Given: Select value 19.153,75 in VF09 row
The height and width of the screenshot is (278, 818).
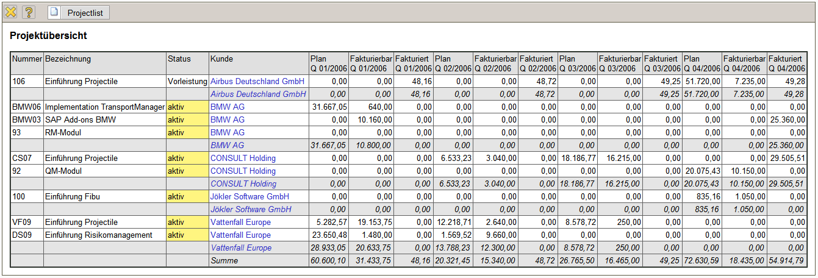Looking at the screenshot, I should pyautogui.click(x=371, y=222).
